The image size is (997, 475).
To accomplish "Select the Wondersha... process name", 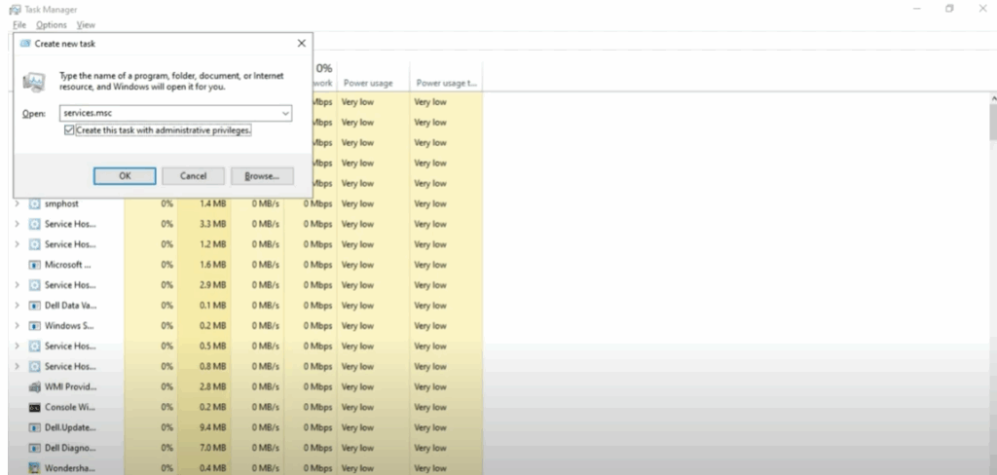I will pyautogui.click(x=70, y=468).
